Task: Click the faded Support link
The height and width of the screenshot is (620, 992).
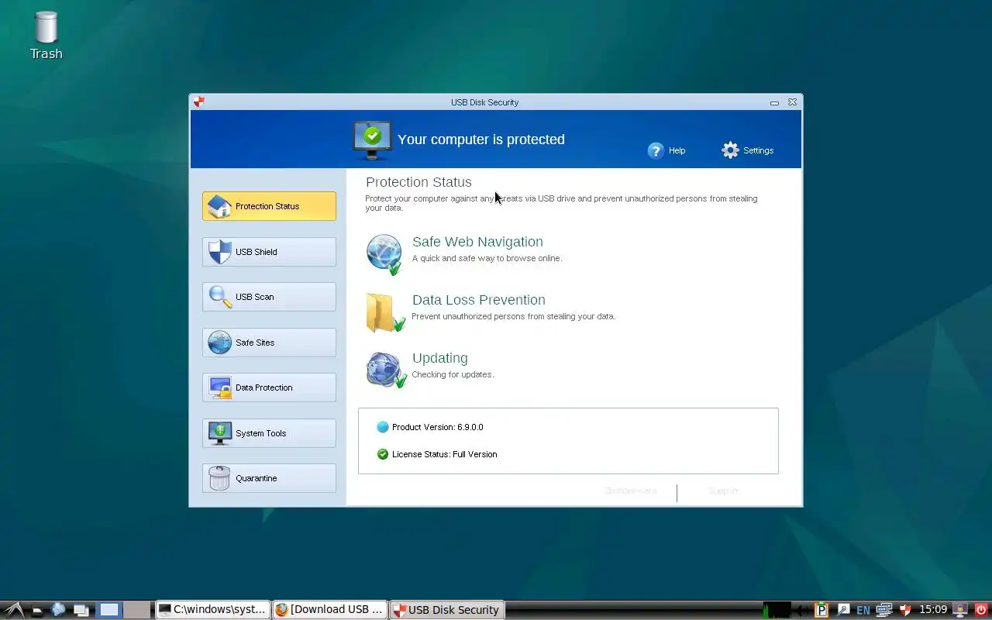Action: [723, 491]
